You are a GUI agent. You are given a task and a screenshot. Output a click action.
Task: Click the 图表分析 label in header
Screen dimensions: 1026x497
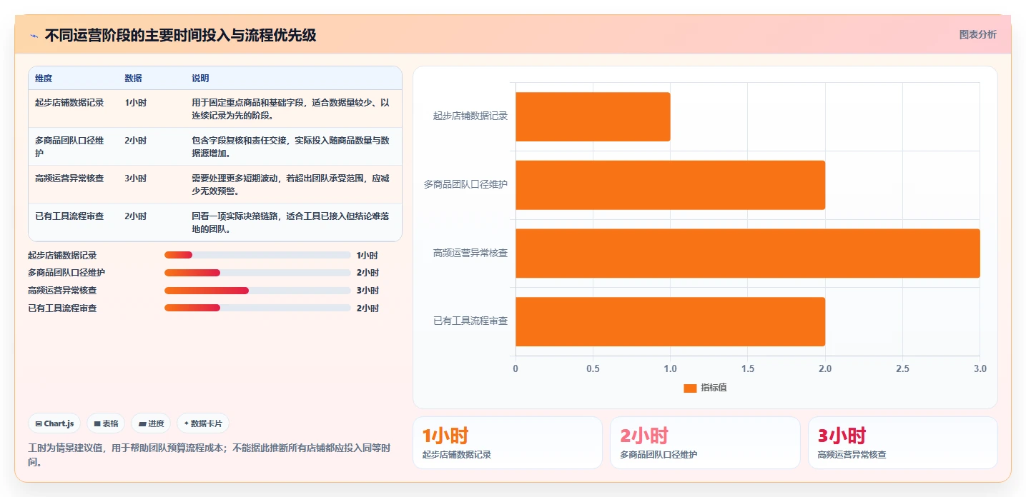[x=977, y=34]
